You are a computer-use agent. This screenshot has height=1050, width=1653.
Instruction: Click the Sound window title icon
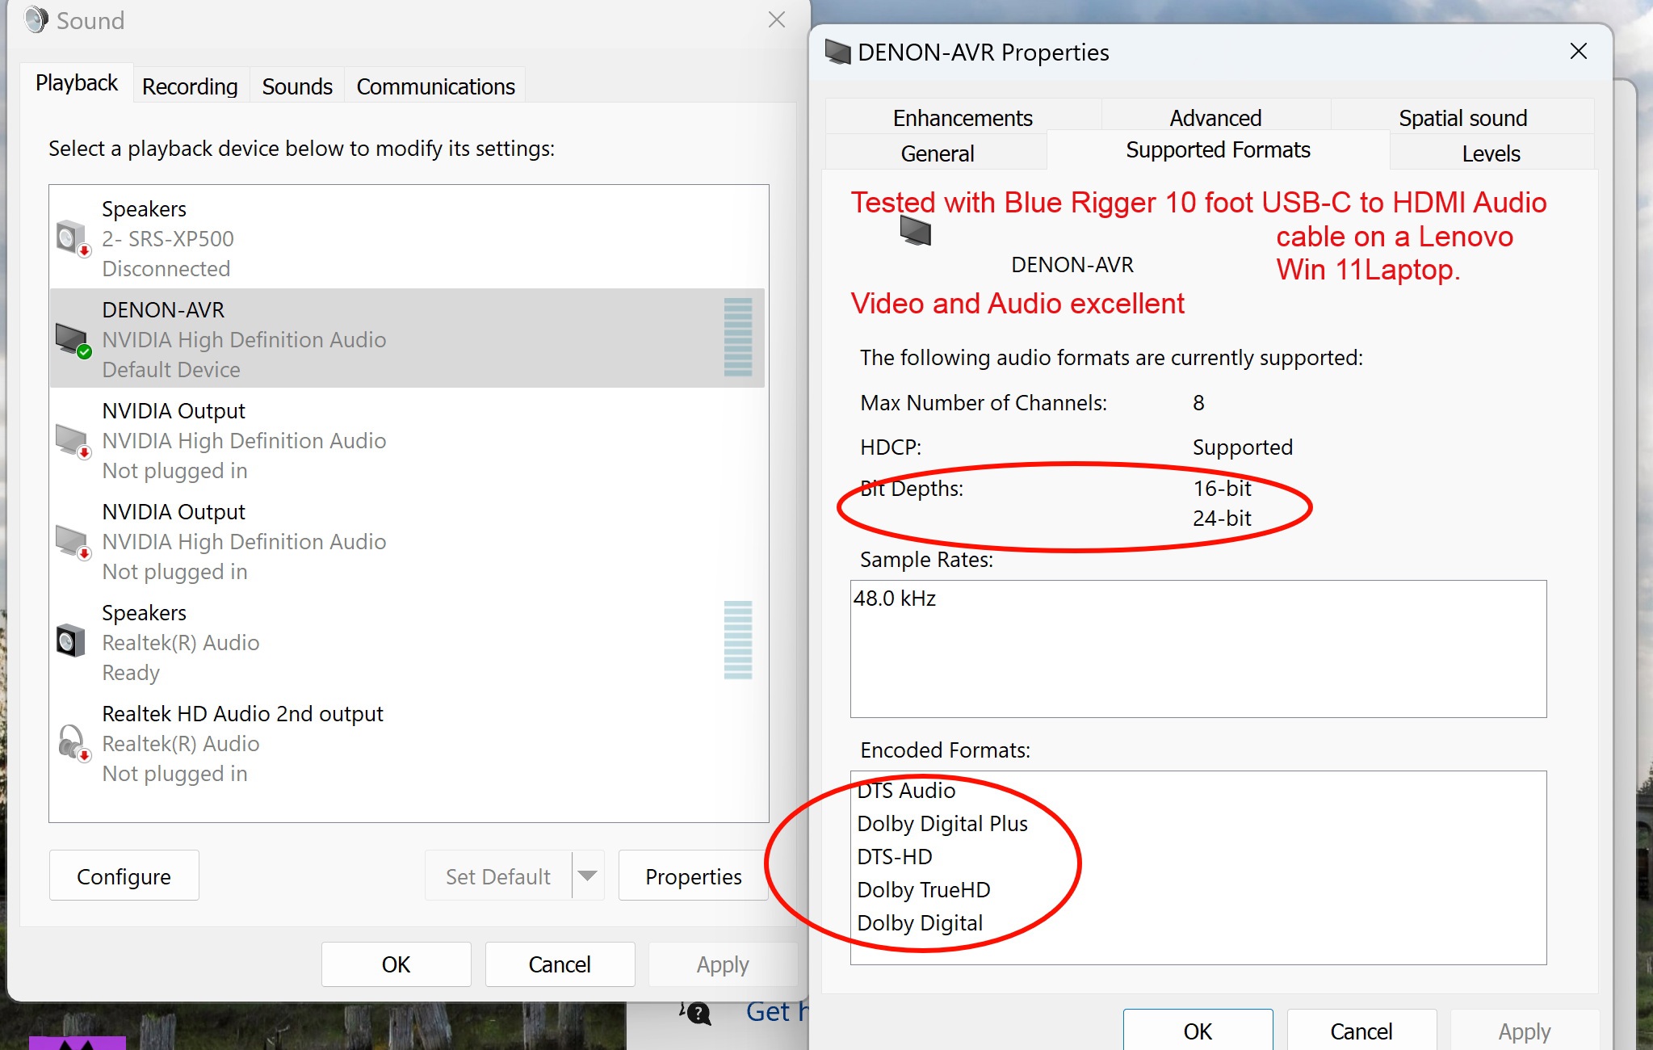click(x=36, y=20)
